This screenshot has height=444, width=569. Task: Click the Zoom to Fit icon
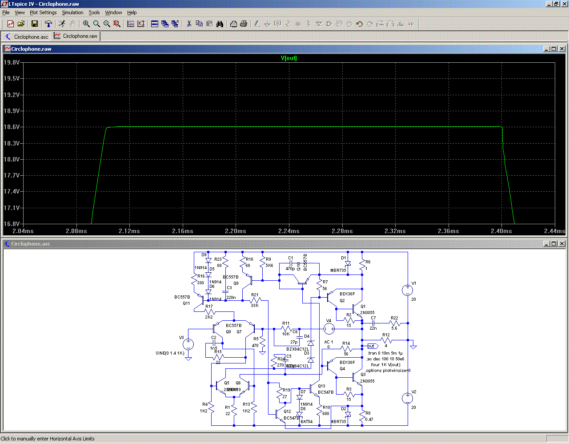click(x=117, y=24)
